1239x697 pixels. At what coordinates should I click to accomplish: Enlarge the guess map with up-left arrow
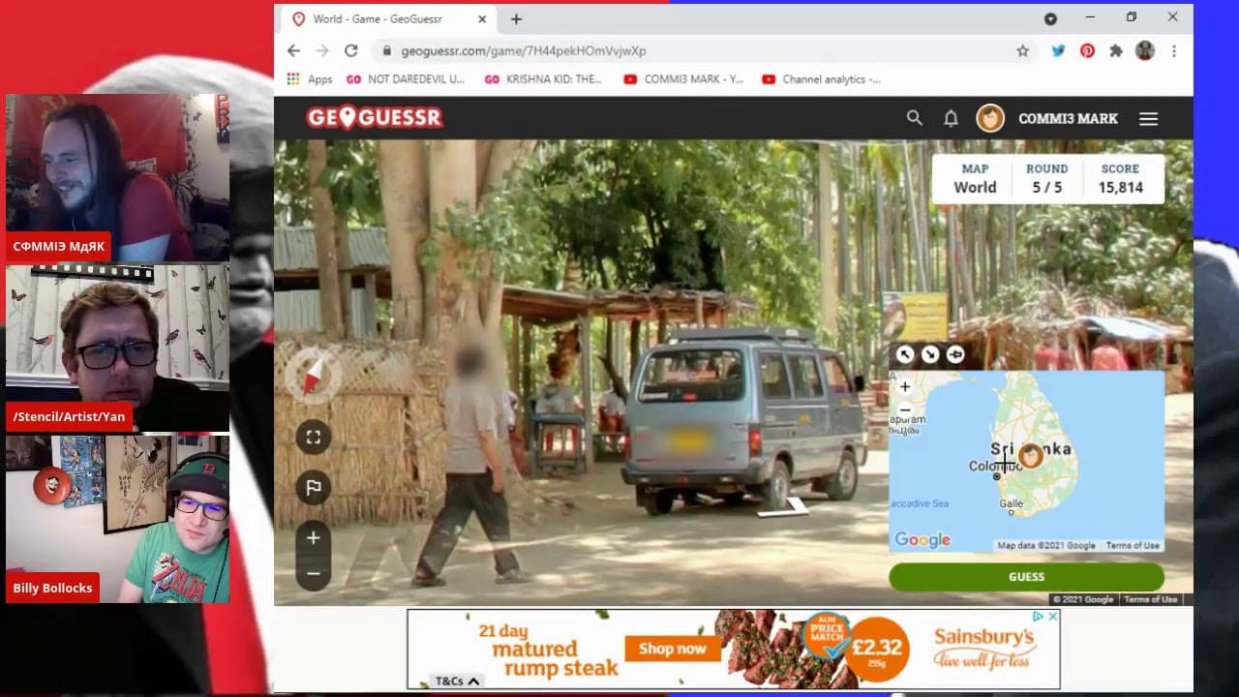[905, 355]
